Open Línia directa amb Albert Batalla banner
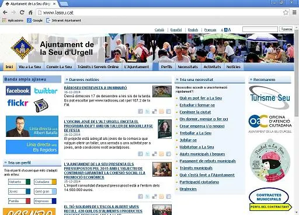Image resolution: width=299 pixels, height=215 pixels. tap(32, 126)
